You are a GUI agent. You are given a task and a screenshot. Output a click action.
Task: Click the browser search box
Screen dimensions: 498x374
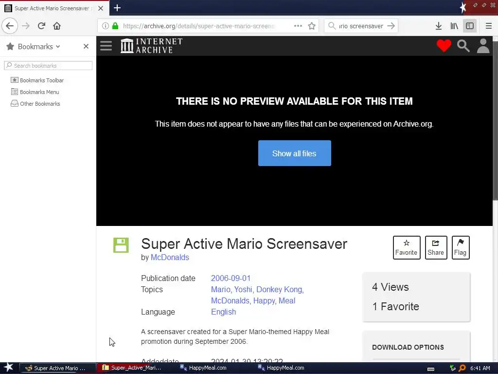(x=361, y=26)
